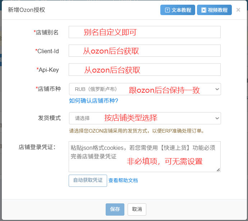248x221 pixels.
Task: Save the authorization with 保存 button
Action: pos(115,209)
